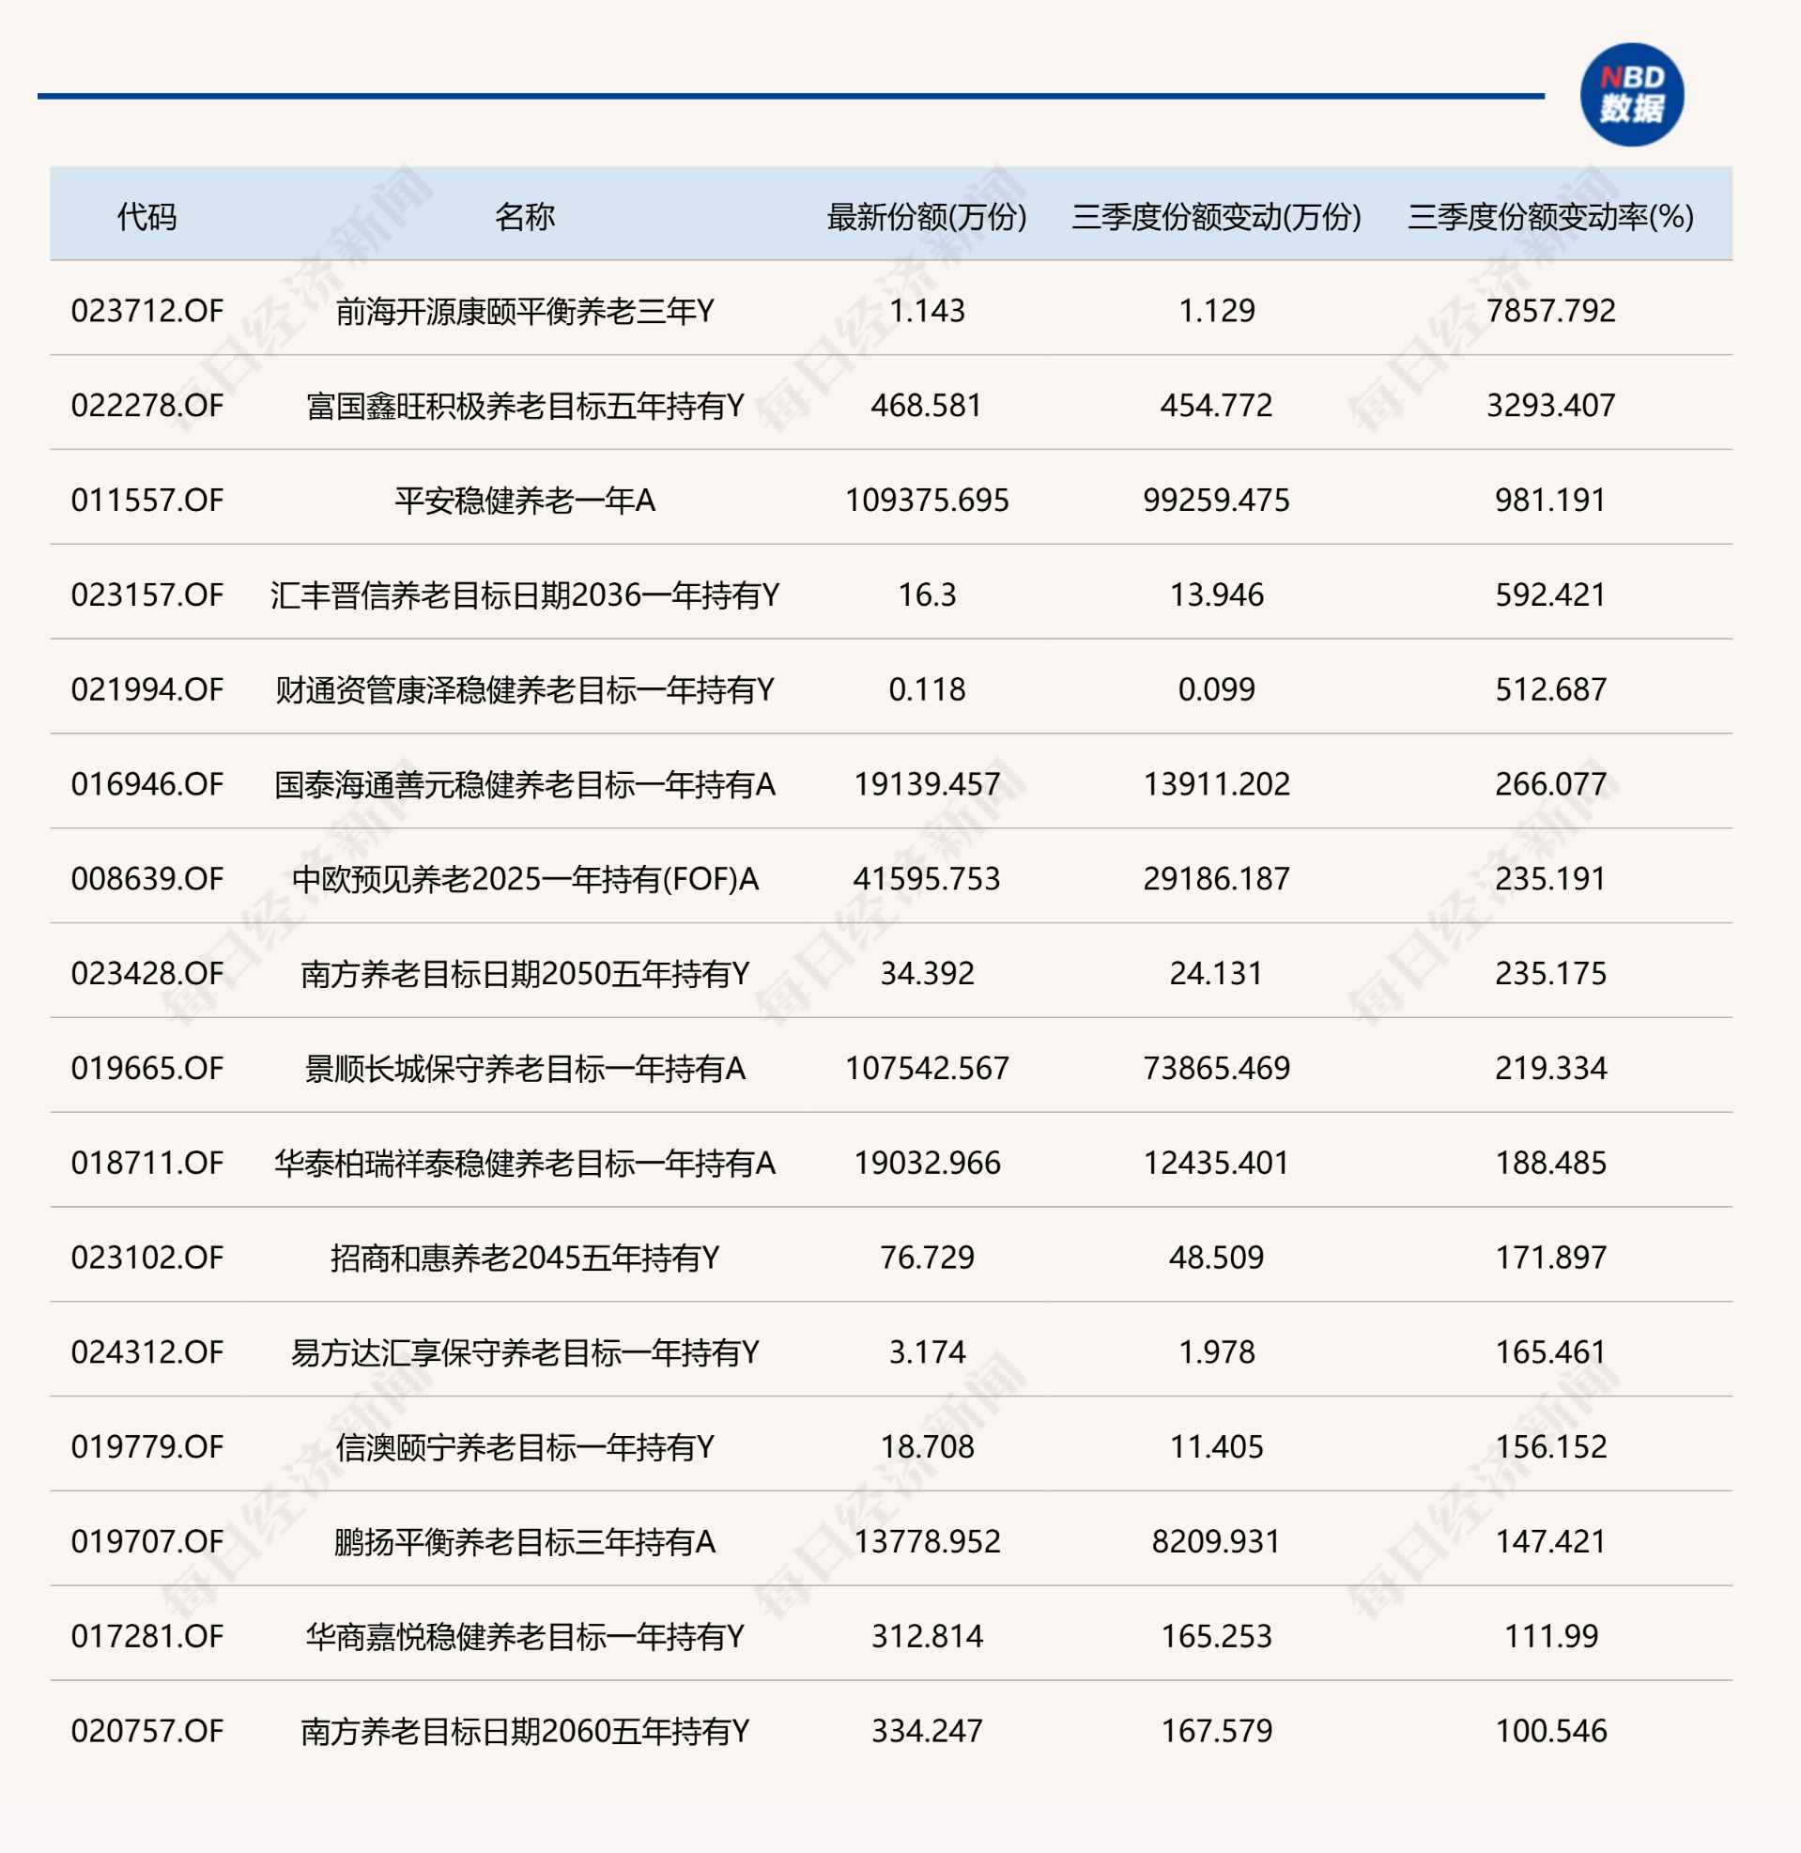This screenshot has width=1801, height=1853.
Task: Click the NBD数据 logo badge
Action: 1632,95
